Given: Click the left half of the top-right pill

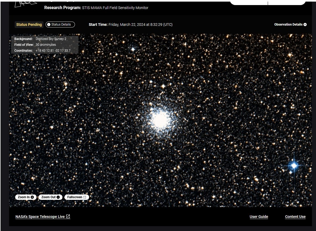Looking at the screenshot, I should point(249,2).
